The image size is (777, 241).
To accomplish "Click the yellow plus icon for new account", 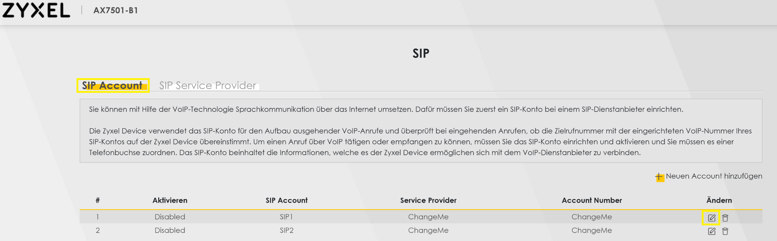I will [659, 177].
